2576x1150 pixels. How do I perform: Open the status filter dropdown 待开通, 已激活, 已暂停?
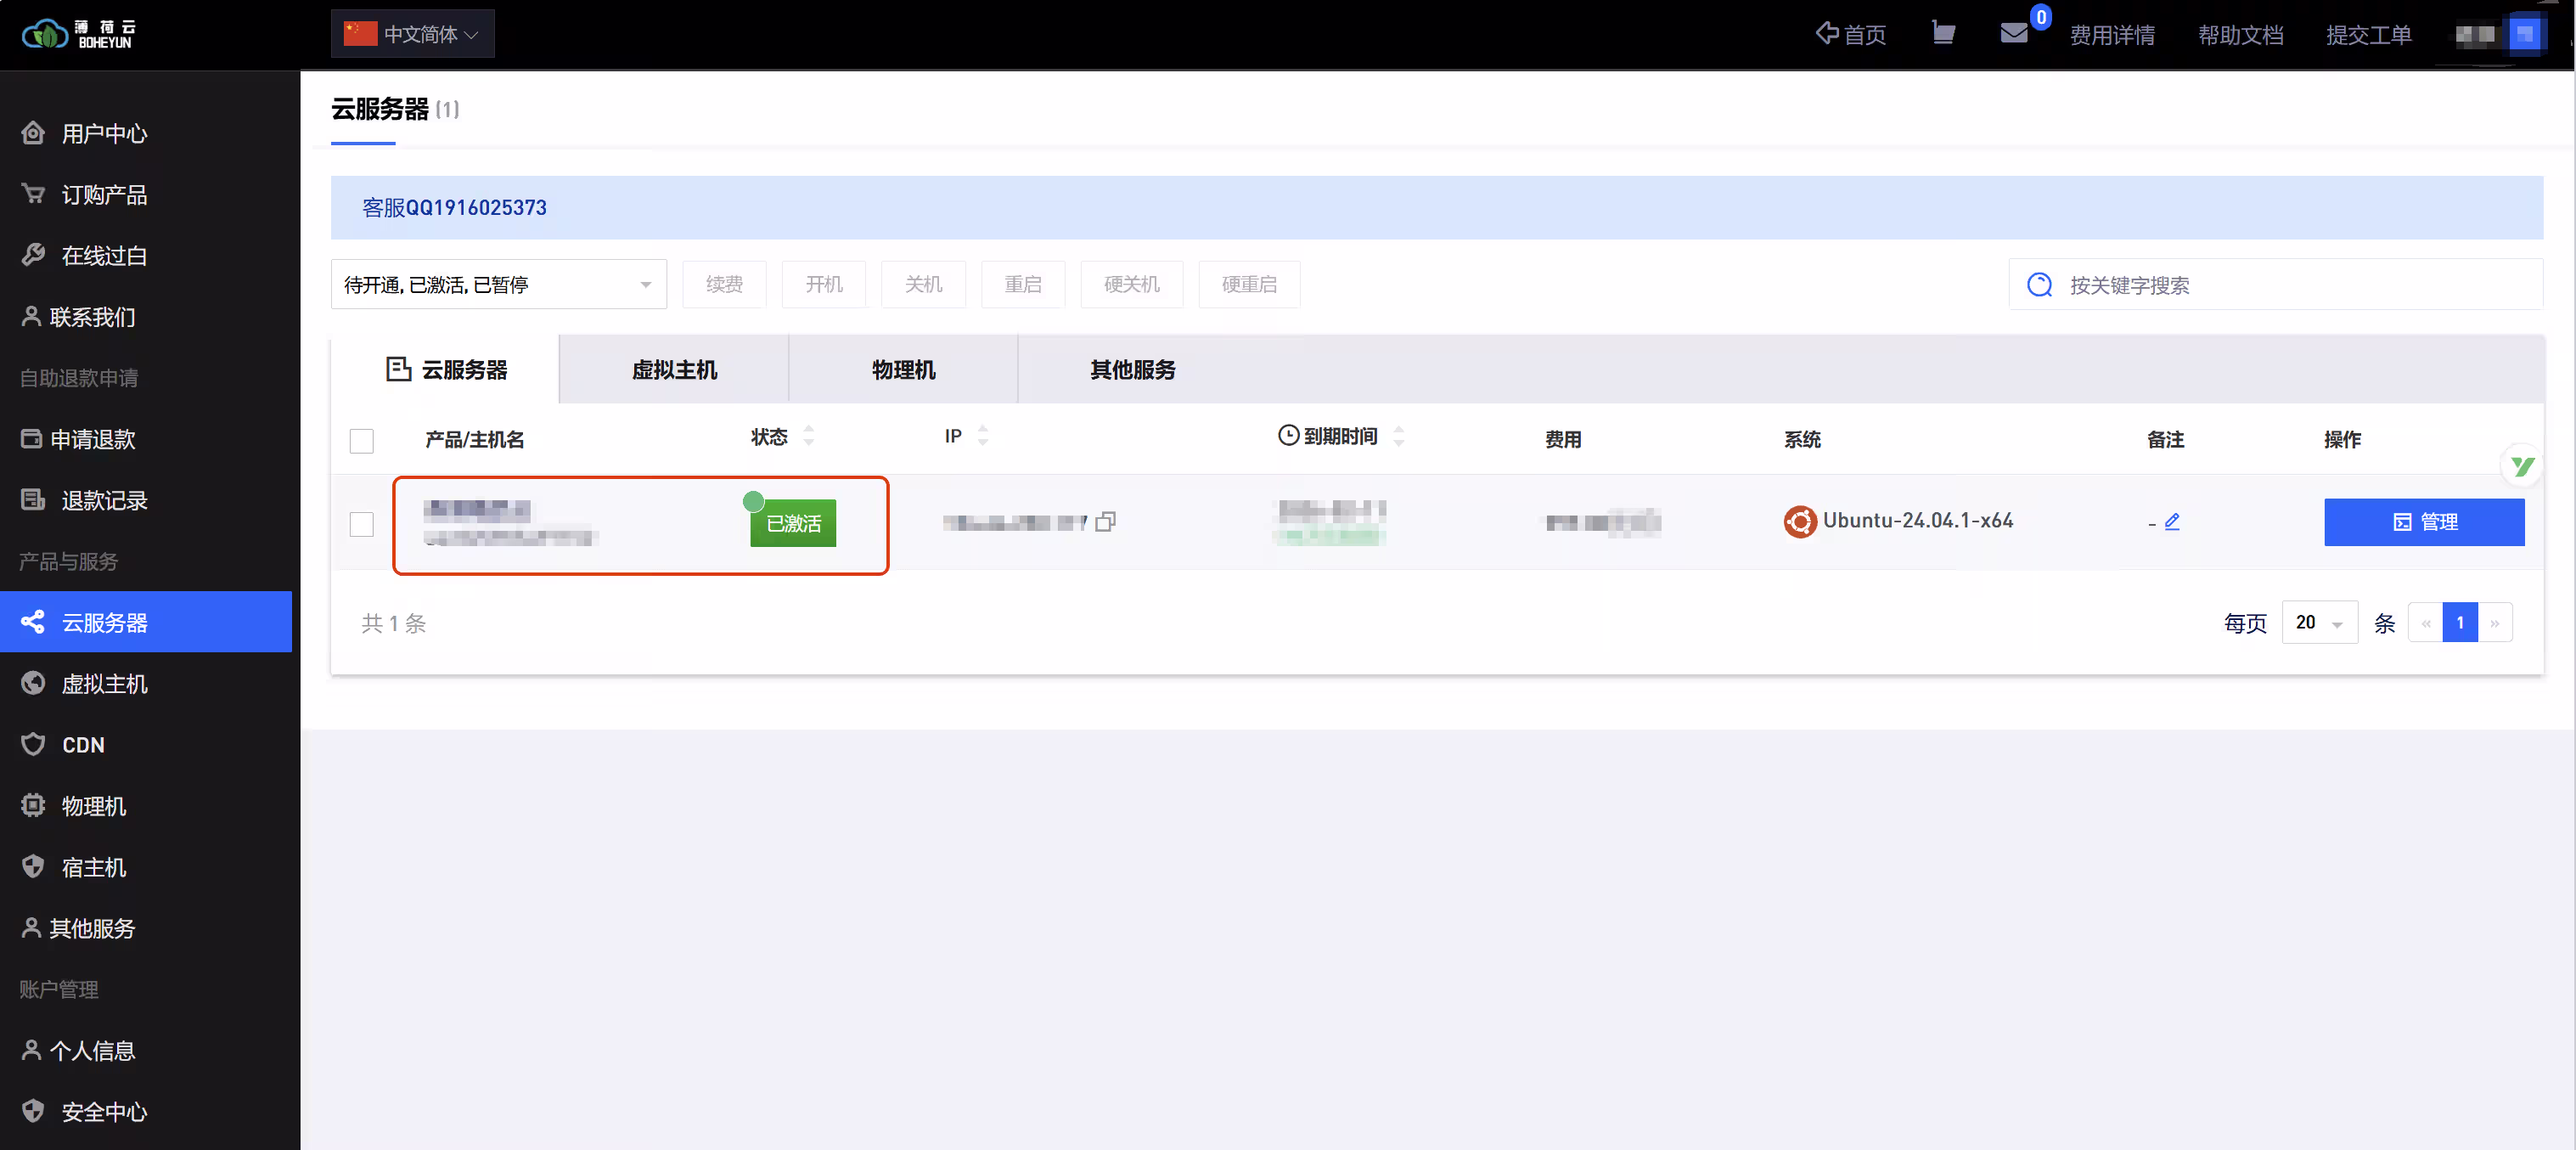pos(498,285)
